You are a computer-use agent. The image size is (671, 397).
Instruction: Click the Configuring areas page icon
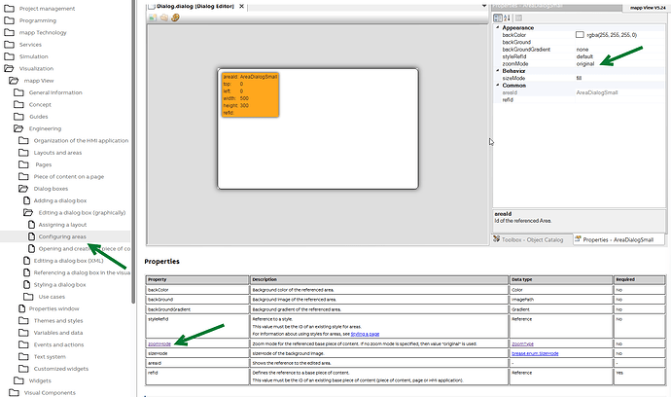pos(31,236)
